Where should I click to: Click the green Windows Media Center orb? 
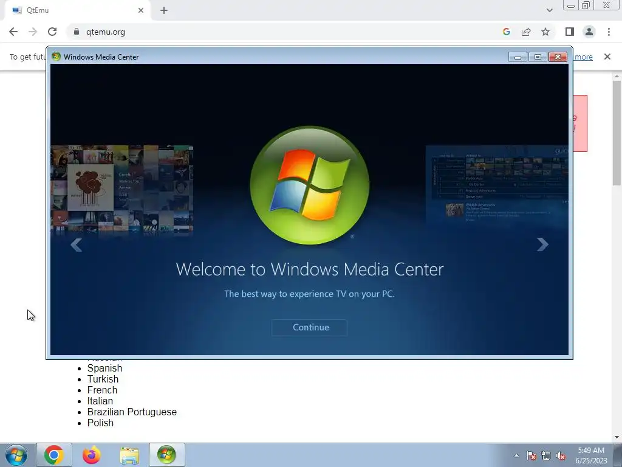pos(310,185)
